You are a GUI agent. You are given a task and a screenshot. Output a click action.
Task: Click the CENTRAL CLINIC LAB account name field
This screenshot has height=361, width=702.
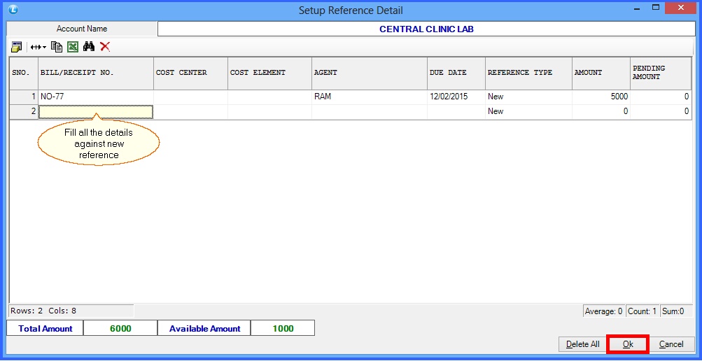[x=426, y=29]
